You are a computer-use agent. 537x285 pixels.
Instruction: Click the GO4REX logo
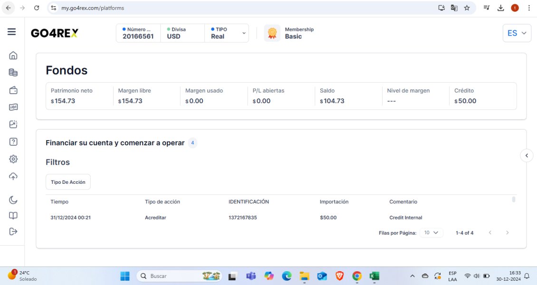coord(55,33)
